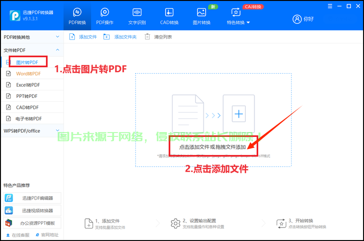Click the 1、添加文件 step text

(x=108, y=221)
